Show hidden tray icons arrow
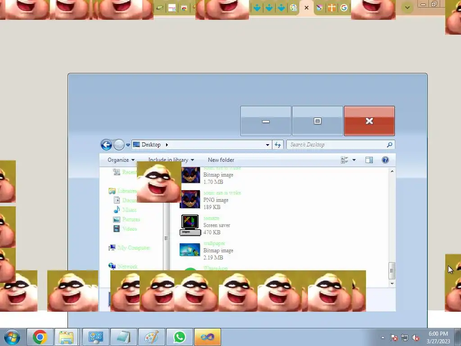 (x=383, y=337)
